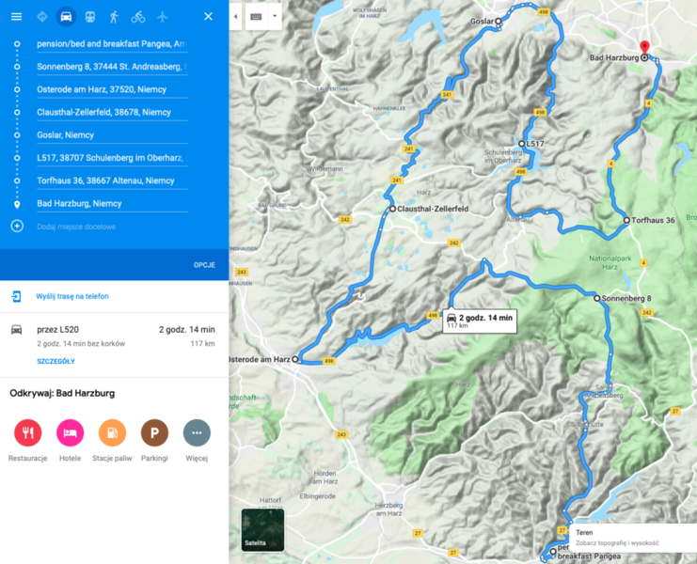Show Hotele near the destination

click(71, 433)
